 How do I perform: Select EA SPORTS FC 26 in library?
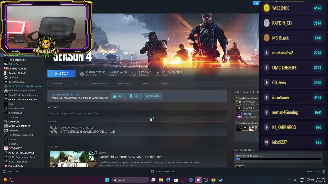click(x=25, y=86)
